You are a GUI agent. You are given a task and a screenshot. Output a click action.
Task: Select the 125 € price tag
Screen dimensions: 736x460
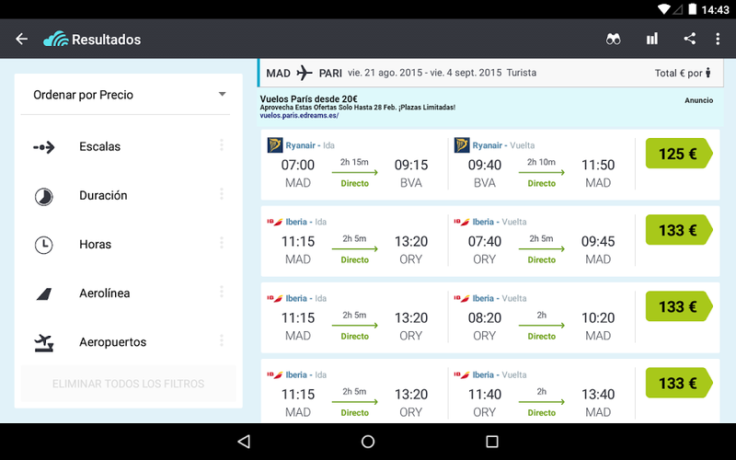pyautogui.click(x=679, y=154)
